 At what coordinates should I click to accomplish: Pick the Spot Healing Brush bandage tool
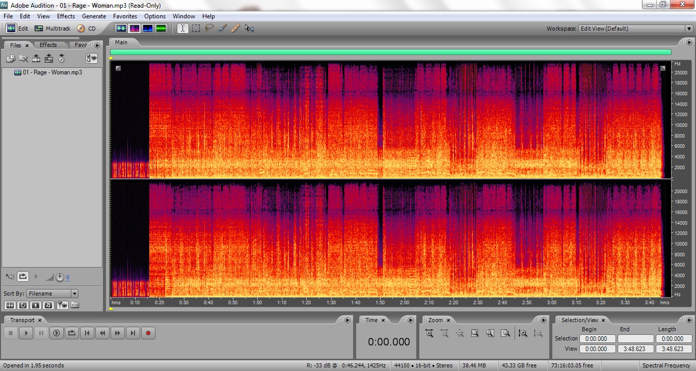(x=235, y=29)
